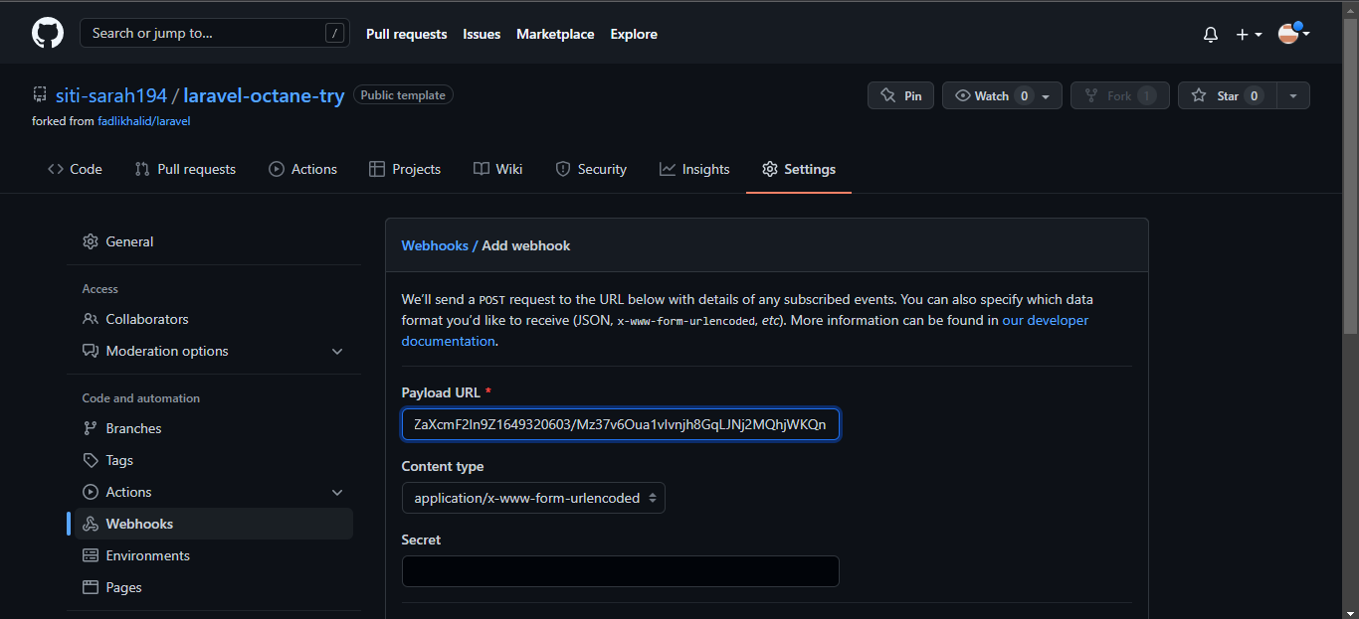Open General settings in sidebar
Screen dimensions: 1359x619
[214, 241]
